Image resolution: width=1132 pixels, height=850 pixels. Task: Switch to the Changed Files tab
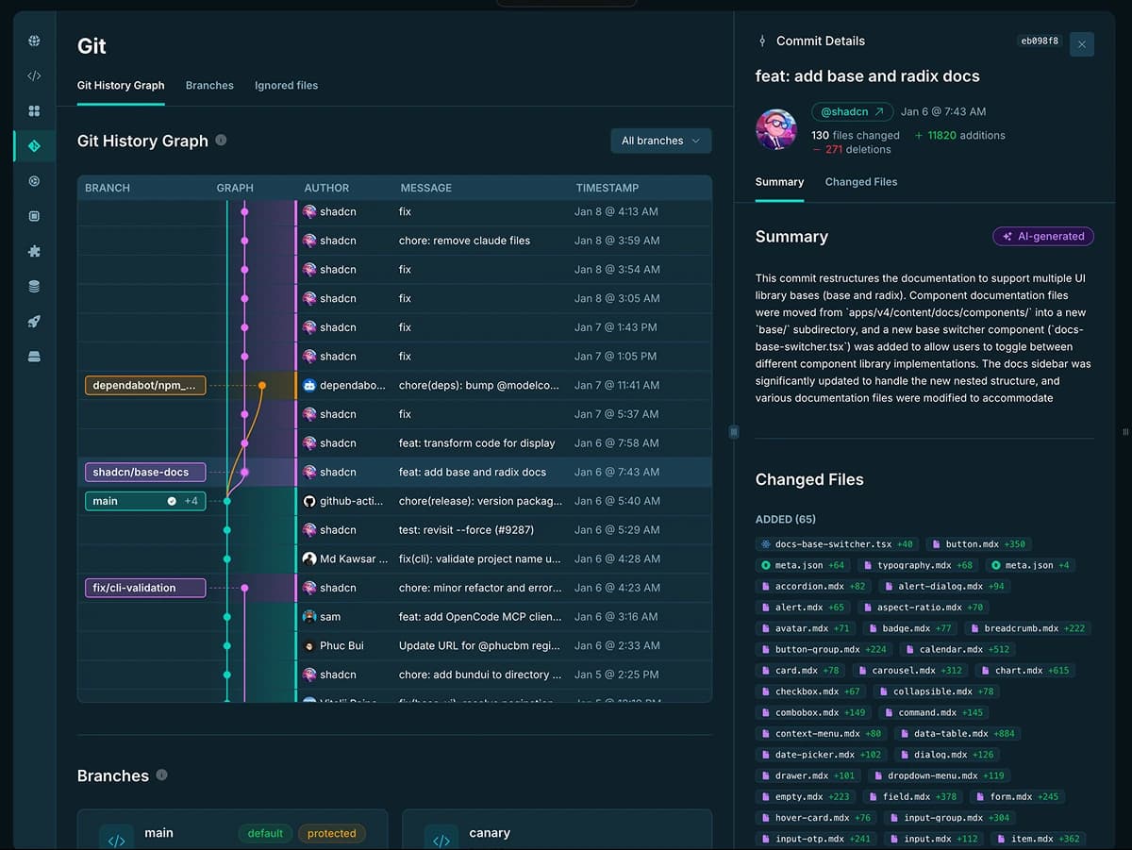[860, 181]
